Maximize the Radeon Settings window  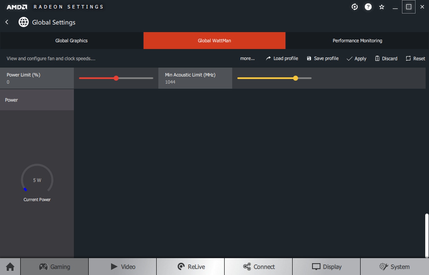pyautogui.click(x=409, y=7)
